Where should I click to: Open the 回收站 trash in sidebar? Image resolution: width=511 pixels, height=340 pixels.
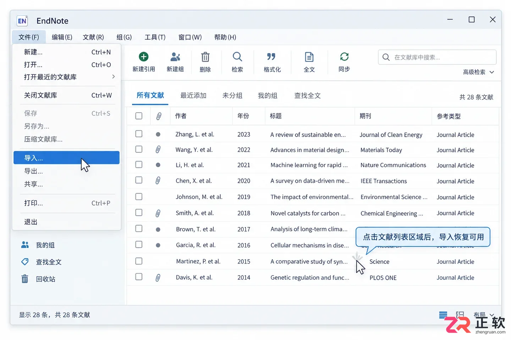[38, 279]
